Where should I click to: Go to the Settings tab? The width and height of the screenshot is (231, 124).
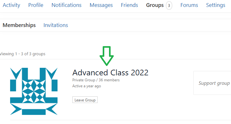tap(216, 5)
